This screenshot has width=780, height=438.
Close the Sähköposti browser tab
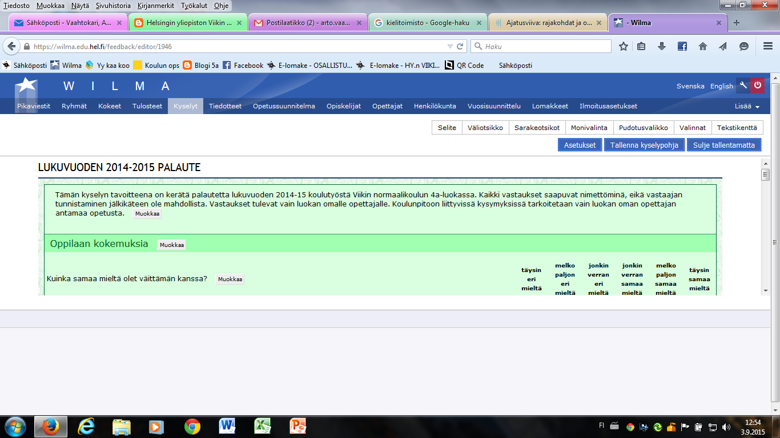119,23
